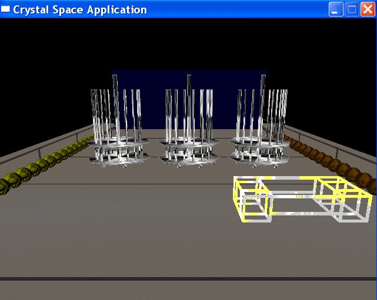This screenshot has height=300, width=377.
Task: Click the center goal rack with poles
Action: (189, 122)
